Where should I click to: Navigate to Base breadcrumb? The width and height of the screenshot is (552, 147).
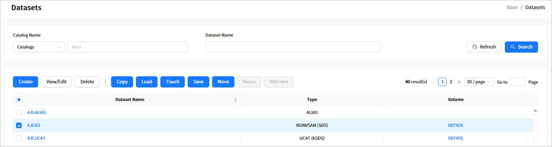click(512, 7)
